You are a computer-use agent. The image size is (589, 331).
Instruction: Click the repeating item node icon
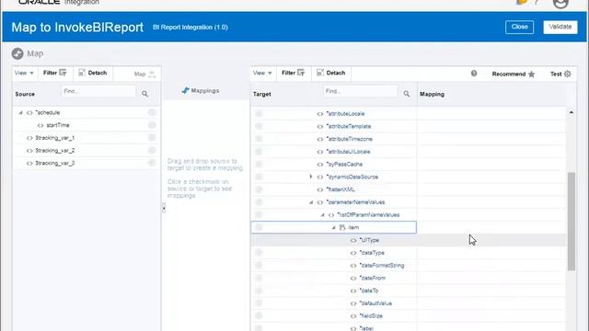[341, 227]
